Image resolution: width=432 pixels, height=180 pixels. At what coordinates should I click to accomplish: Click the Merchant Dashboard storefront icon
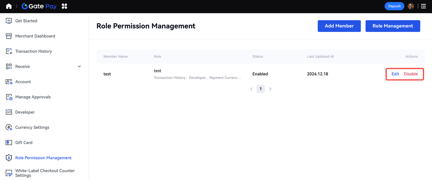[9, 36]
